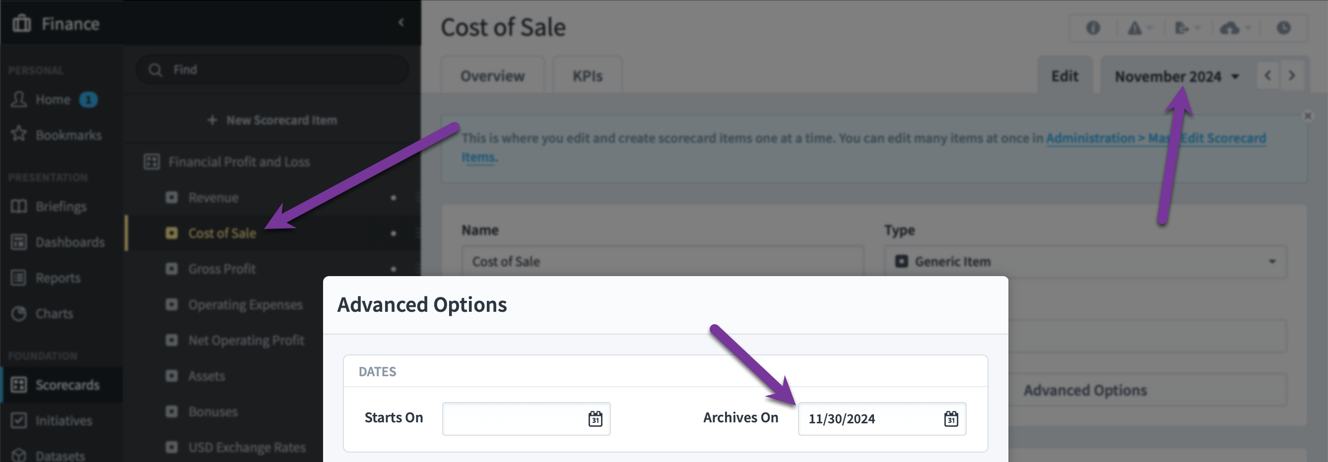This screenshot has height=462, width=1328.
Task: Select Gross Profit in scorecard tree
Action: [222, 269]
